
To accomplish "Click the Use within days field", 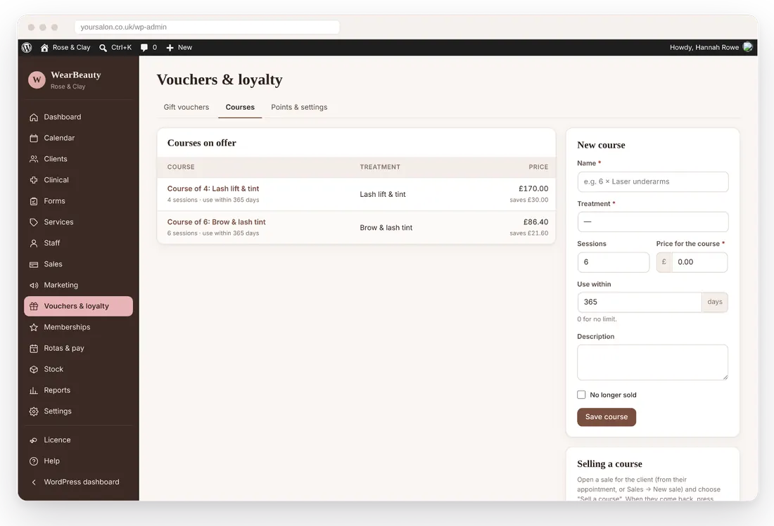I will pos(639,302).
